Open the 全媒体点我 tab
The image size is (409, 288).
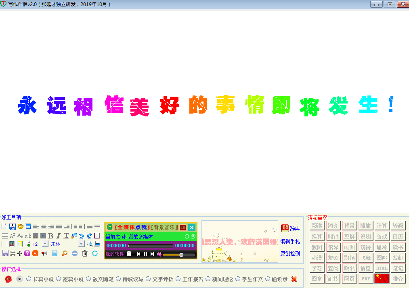coord(132,228)
